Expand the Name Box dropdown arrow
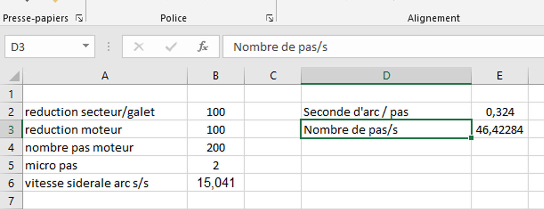544x209 pixels. tap(86, 46)
